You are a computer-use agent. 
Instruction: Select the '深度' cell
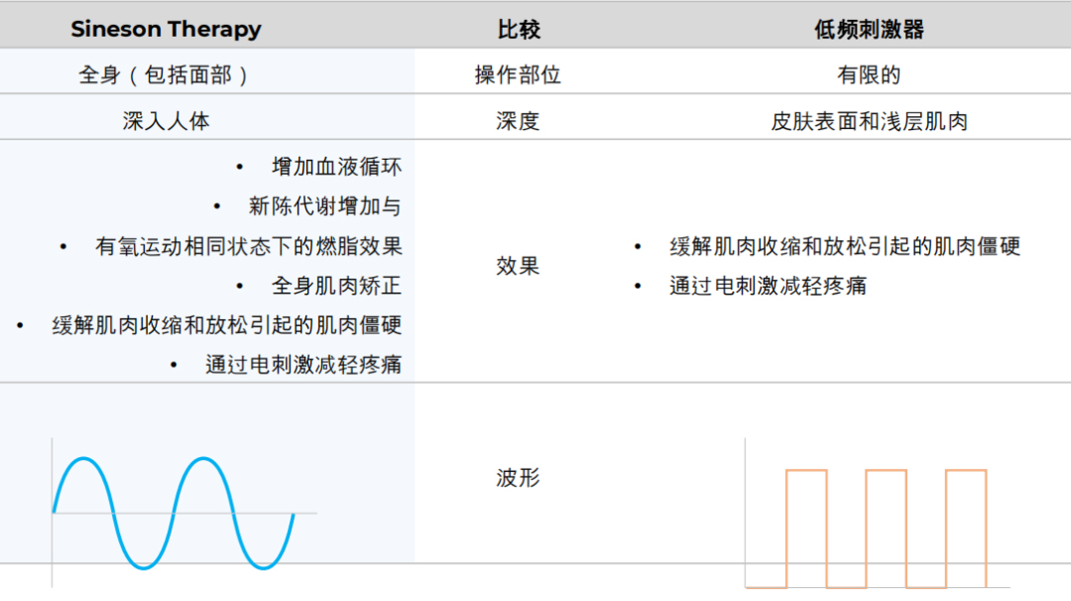coord(518,121)
